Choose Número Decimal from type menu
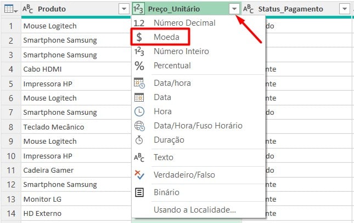Screen dimensions: 354x223 [x=184, y=23]
